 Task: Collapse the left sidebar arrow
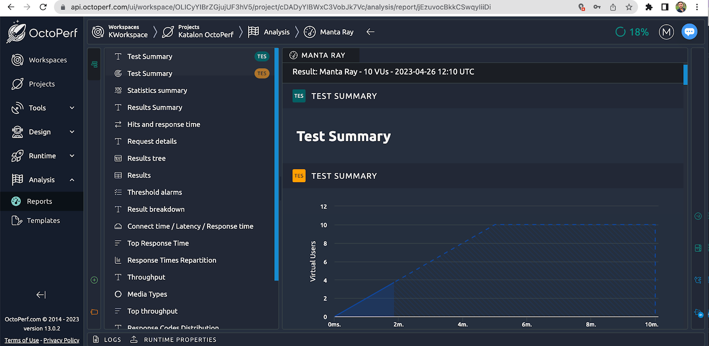41,295
